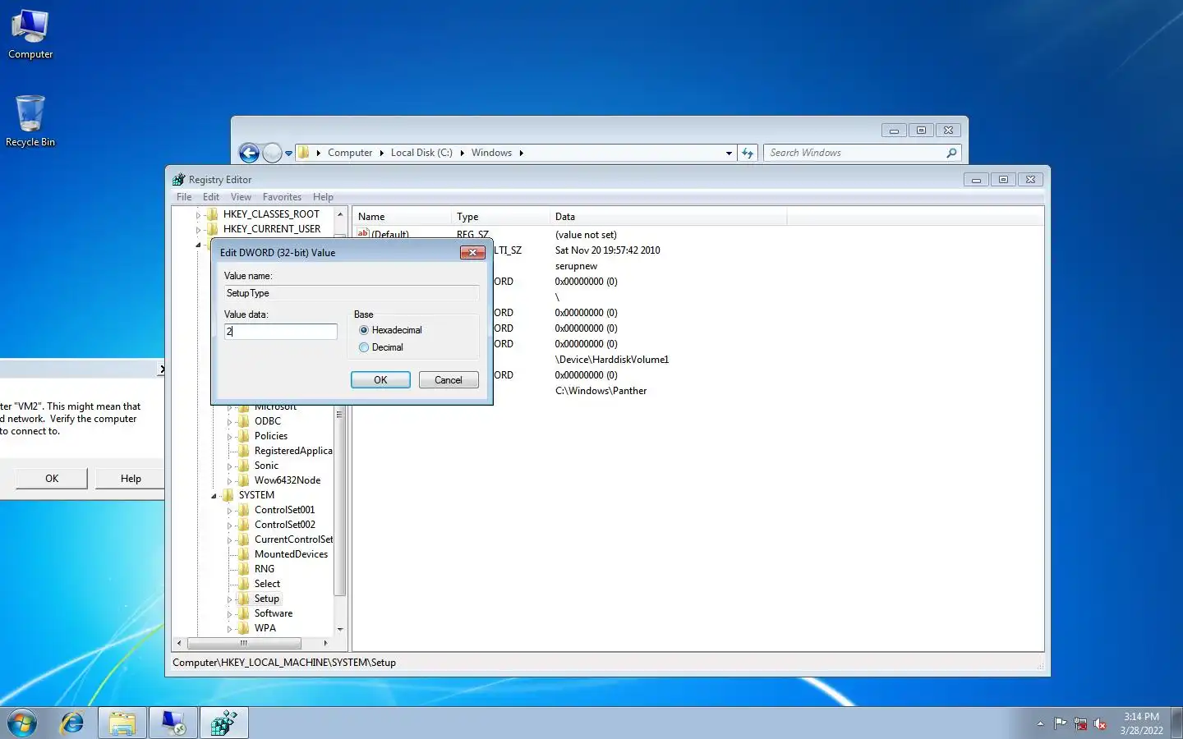Click the WPA folder icon
Viewport: 1183px width, 739px height.
pos(244,628)
